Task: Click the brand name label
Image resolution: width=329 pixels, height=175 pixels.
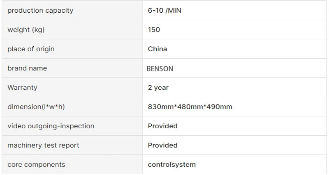Action: (x=27, y=68)
